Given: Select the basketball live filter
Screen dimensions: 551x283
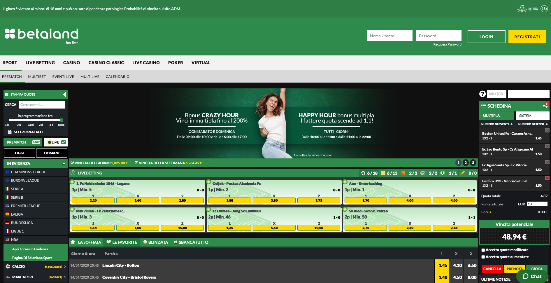Looking at the screenshot, I should pos(403,173).
